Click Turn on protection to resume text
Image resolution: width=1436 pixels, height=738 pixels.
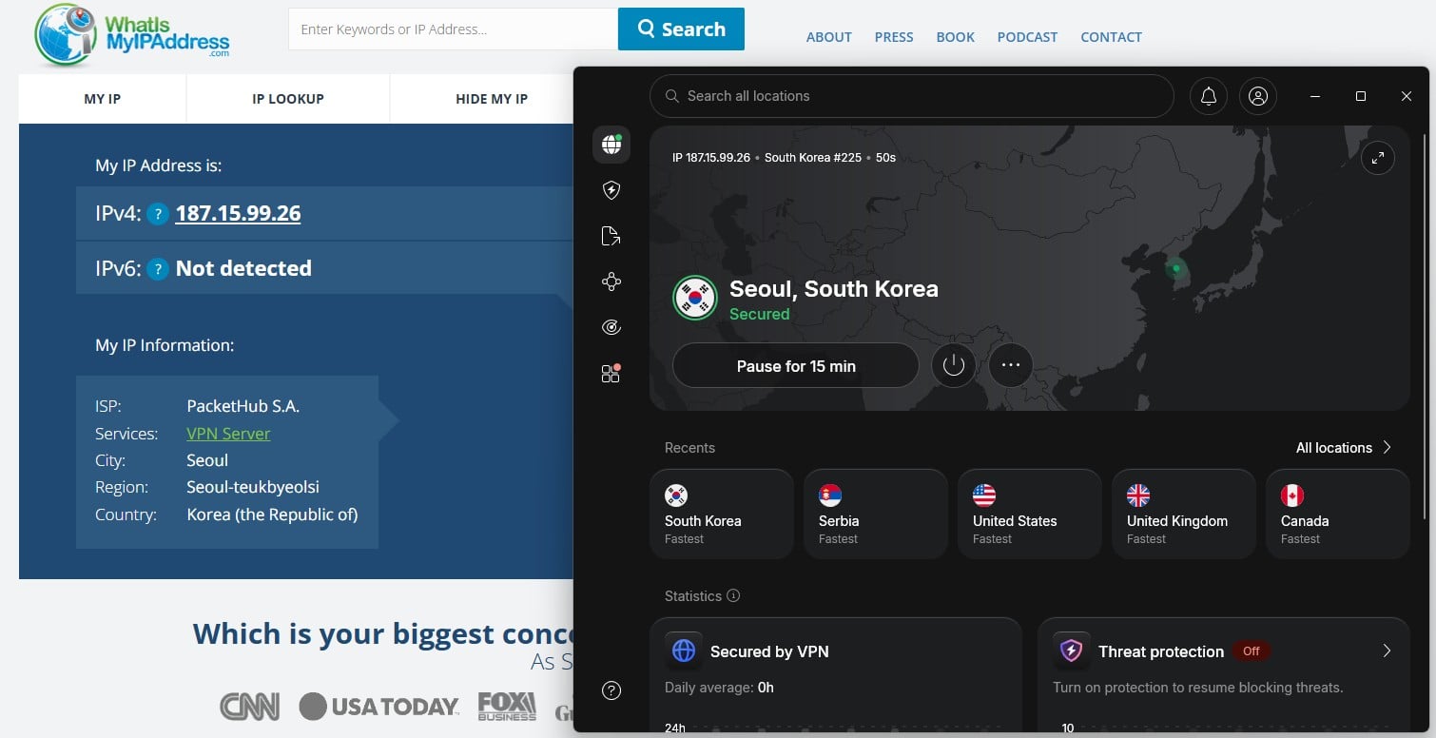point(1198,688)
